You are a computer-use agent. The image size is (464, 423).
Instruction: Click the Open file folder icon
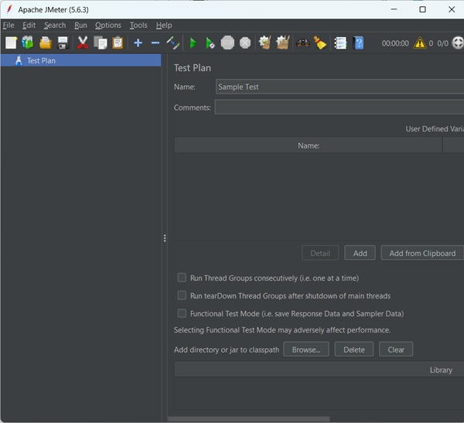click(x=46, y=43)
